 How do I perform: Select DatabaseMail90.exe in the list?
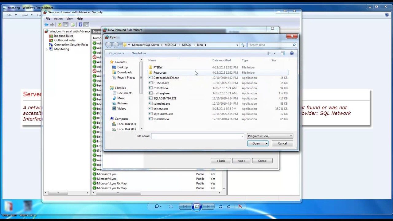click(166, 78)
